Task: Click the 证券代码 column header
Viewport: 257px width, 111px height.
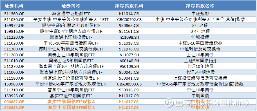Action: 14,6
